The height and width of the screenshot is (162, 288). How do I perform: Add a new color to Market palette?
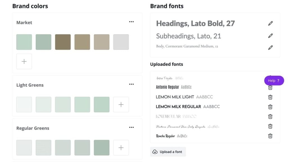(24, 61)
